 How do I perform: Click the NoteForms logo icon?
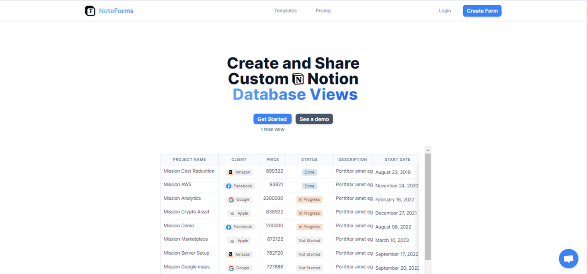90,11
